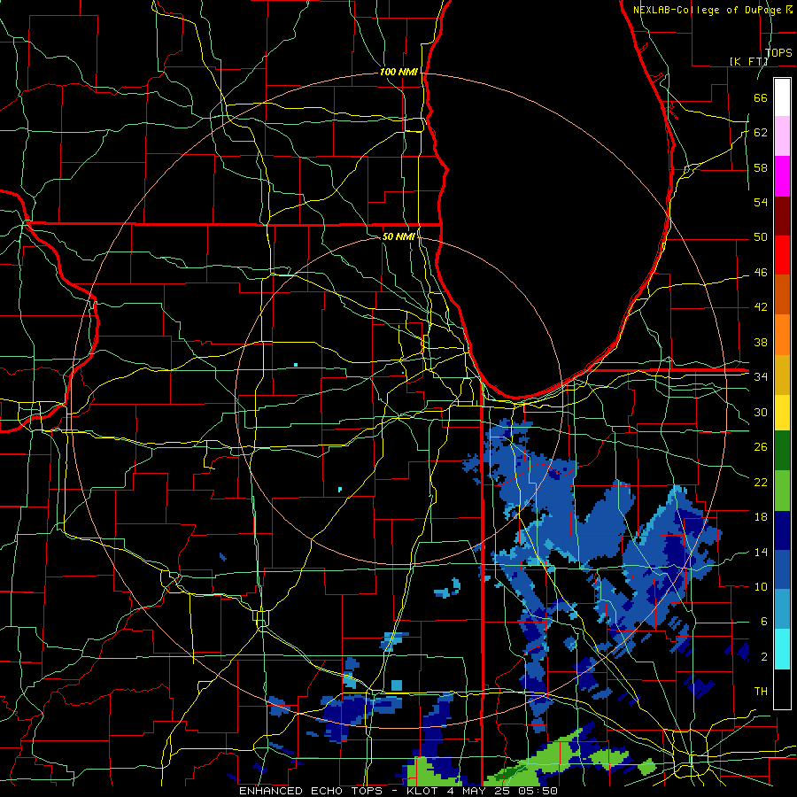The image size is (797, 797).
Task: Click the dark red (maroon) legend swatch
Action: 782,215
